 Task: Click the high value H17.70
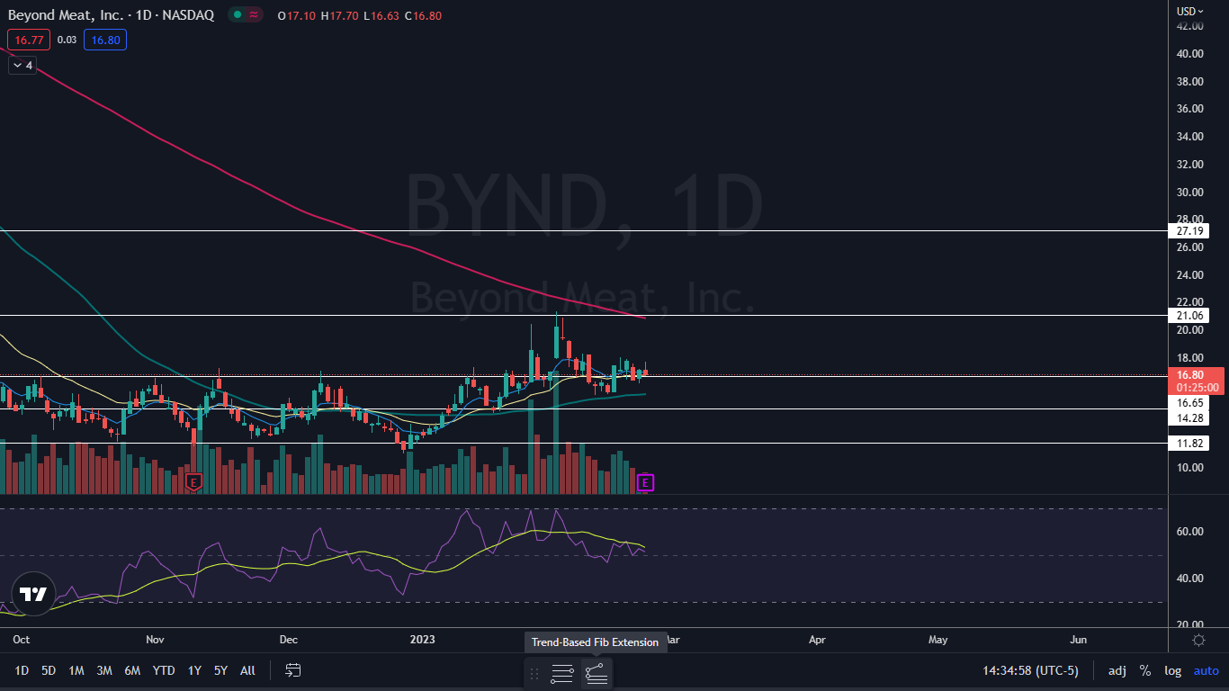point(340,15)
